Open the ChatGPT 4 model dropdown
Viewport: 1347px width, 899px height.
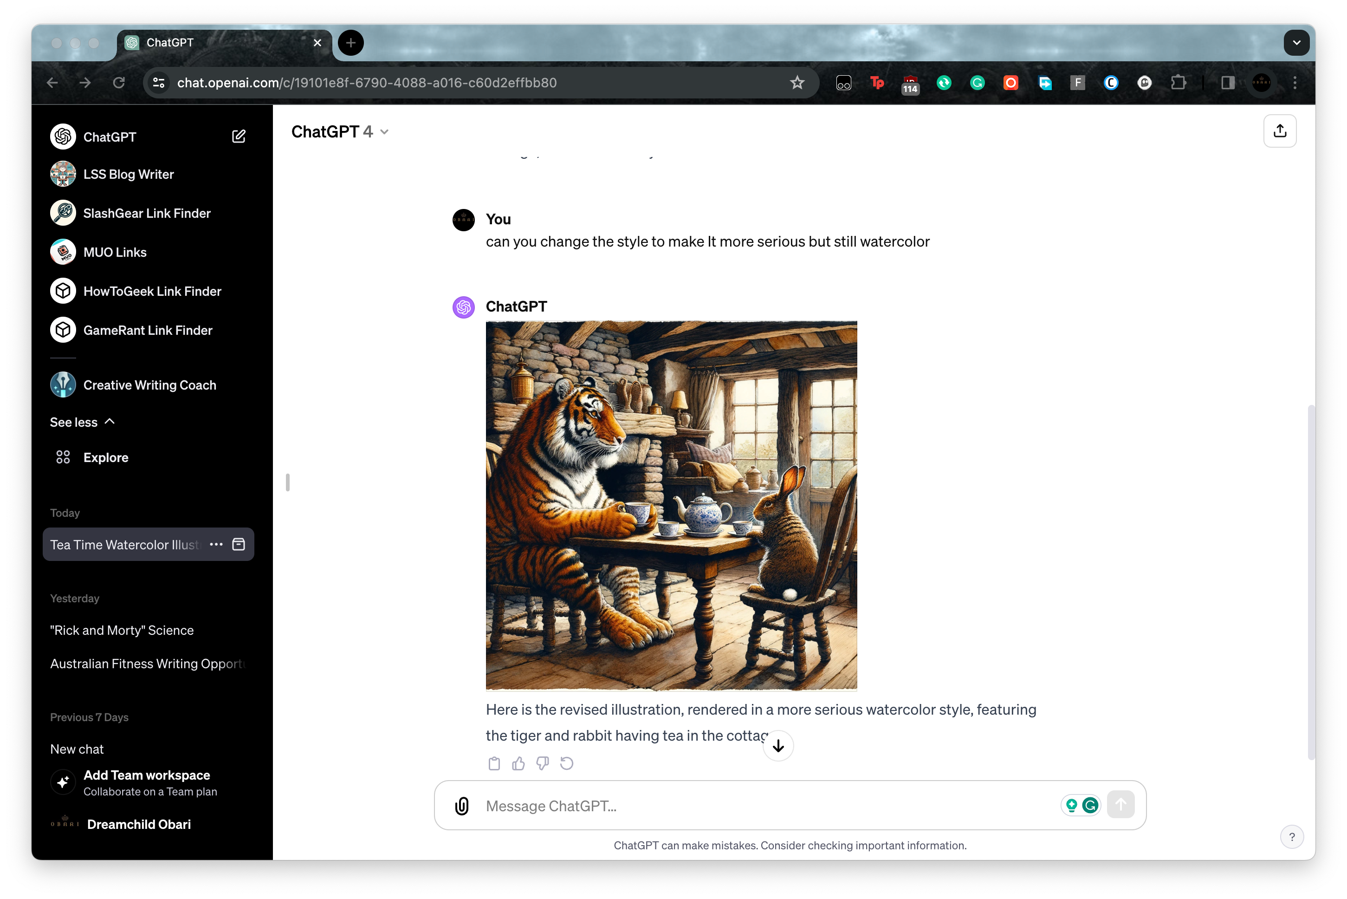click(340, 132)
